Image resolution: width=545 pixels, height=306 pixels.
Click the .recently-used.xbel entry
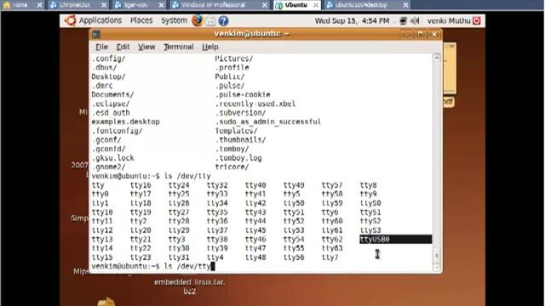click(x=255, y=104)
